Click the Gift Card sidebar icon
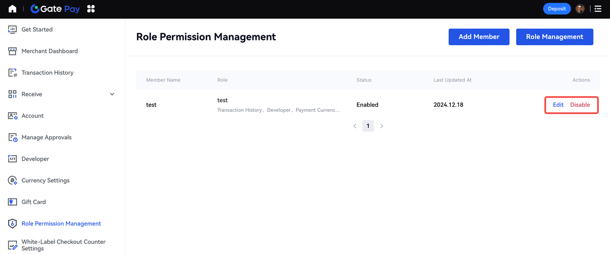 [12, 202]
